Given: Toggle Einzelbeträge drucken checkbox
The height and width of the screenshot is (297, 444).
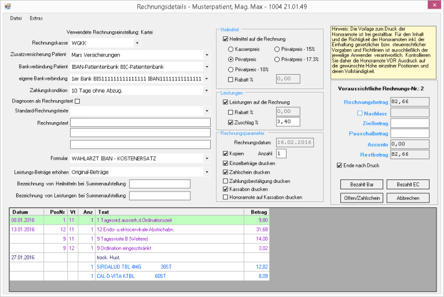Looking at the screenshot, I should coord(225,163).
